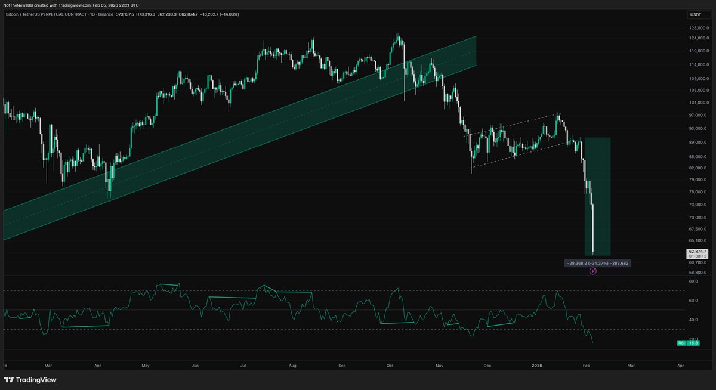Click the 01:38:12 candle countdown
Screen dimensions: 716x390
697,257
